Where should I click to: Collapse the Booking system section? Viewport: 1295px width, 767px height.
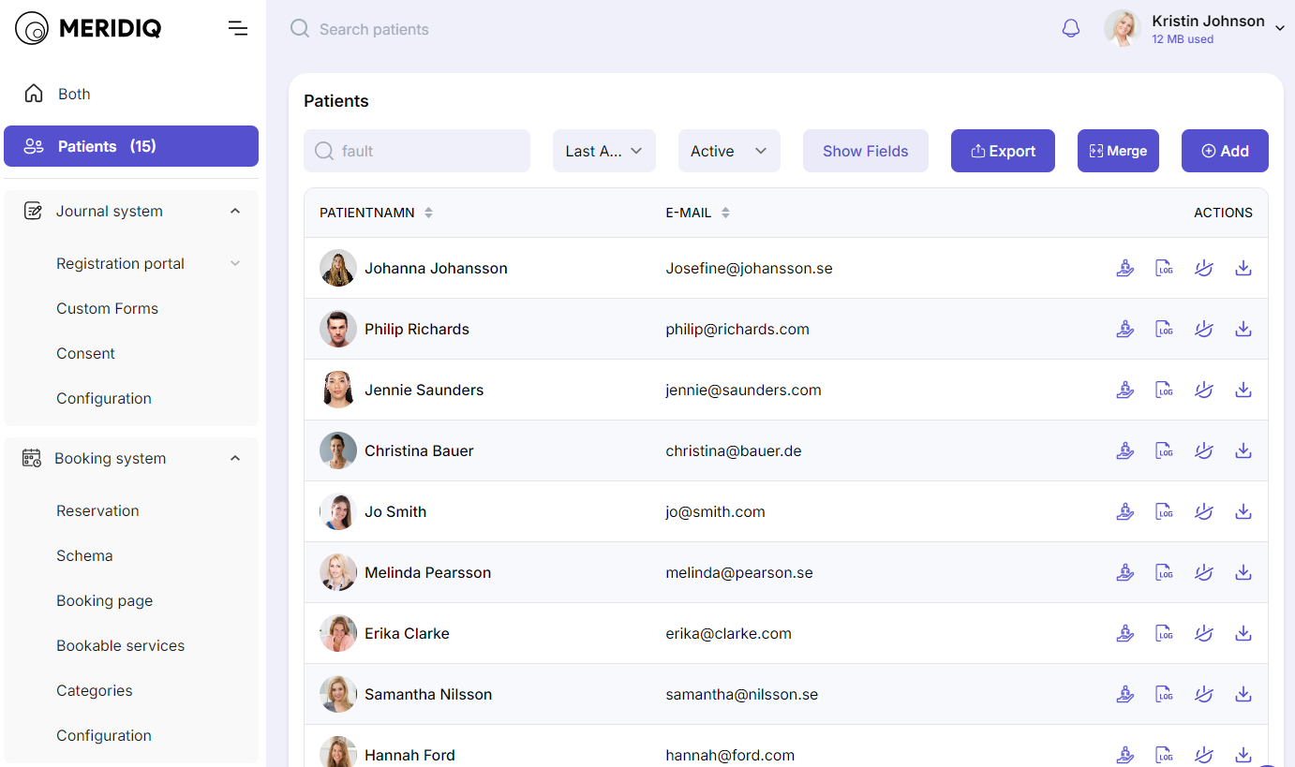tap(235, 458)
